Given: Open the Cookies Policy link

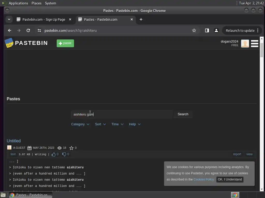Looking at the screenshot, I should (204, 179).
